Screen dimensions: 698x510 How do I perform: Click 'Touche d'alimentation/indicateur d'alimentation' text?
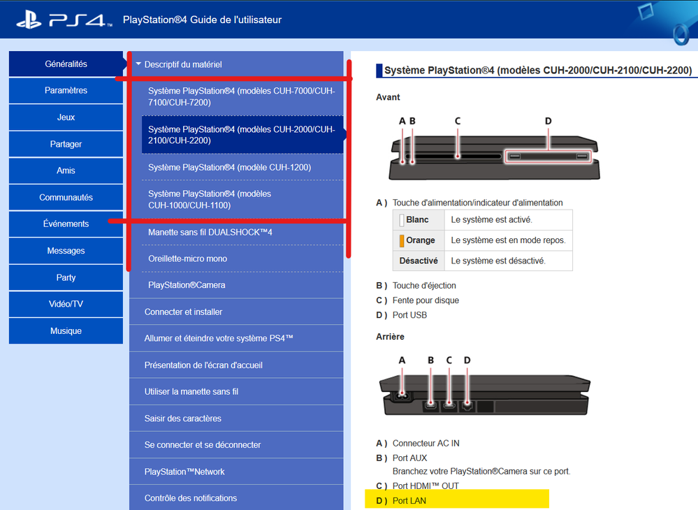point(477,203)
